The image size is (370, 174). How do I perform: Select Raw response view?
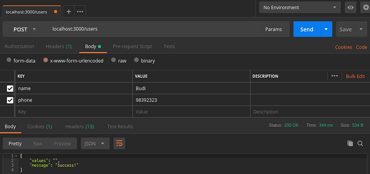pos(38,143)
